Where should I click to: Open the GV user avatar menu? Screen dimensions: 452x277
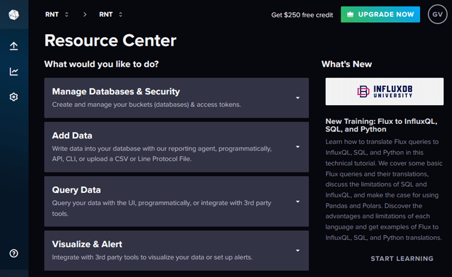pyautogui.click(x=438, y=14)
